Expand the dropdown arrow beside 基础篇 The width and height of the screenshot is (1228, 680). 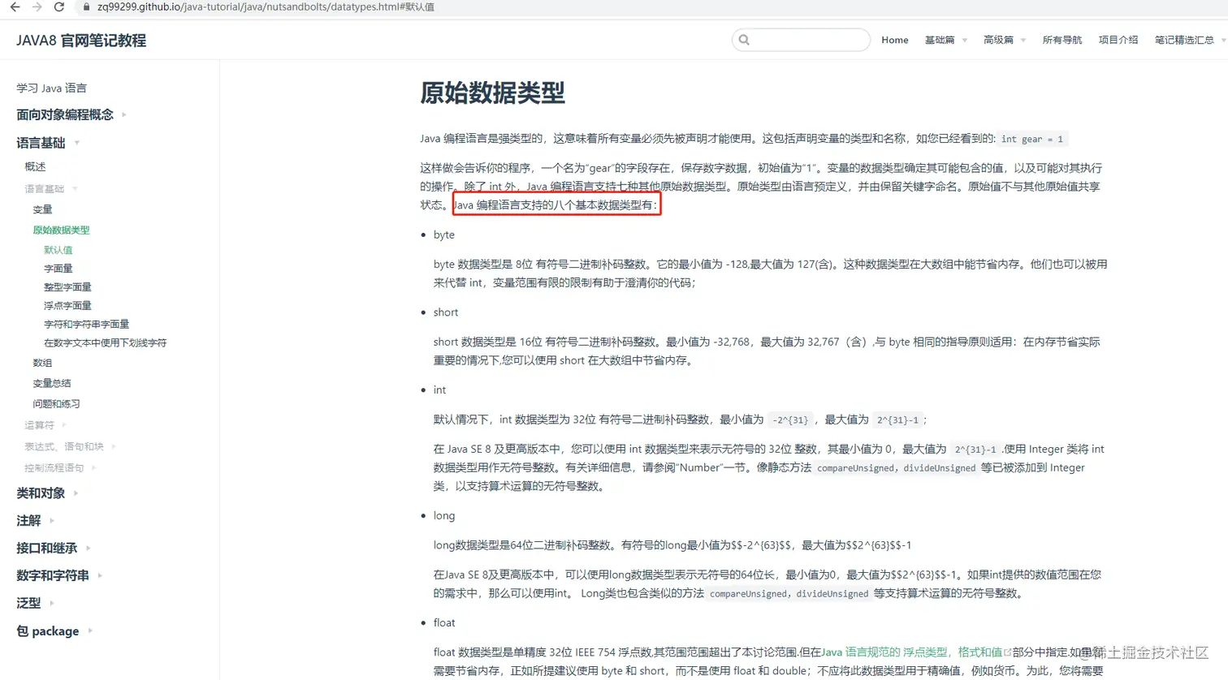coord(965,41)
